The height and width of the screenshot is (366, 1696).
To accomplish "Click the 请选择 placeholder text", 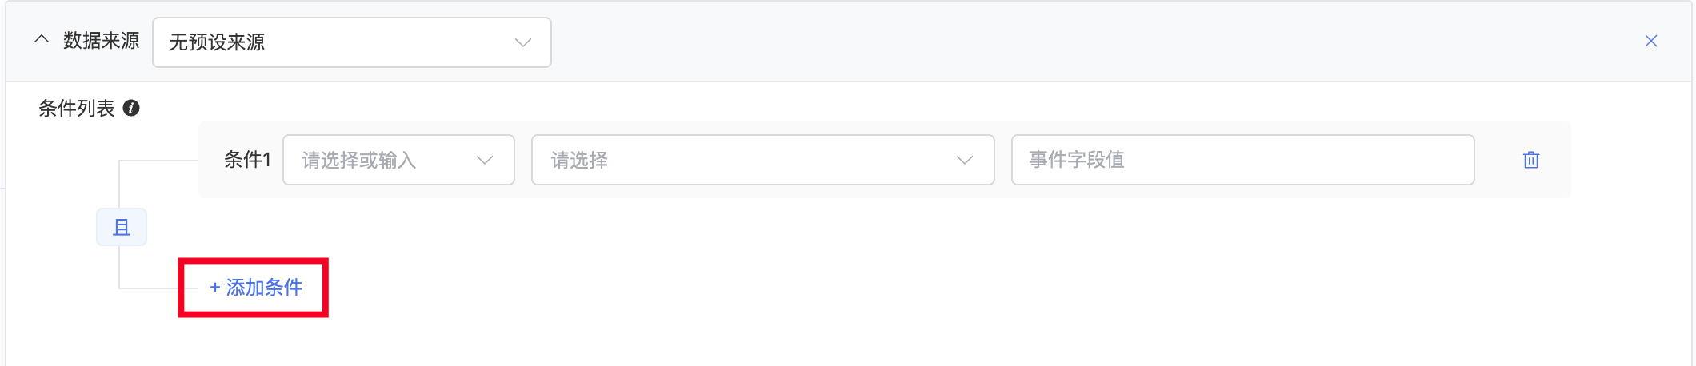I will (579, 161).
